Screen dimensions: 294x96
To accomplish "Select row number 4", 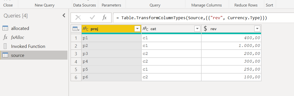I will pyautogui.click(x=76, y=61).
